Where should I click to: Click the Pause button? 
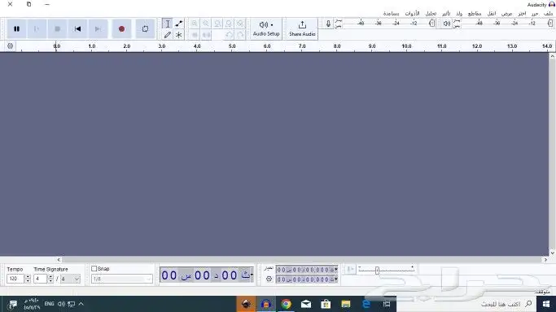click(16, 28)
